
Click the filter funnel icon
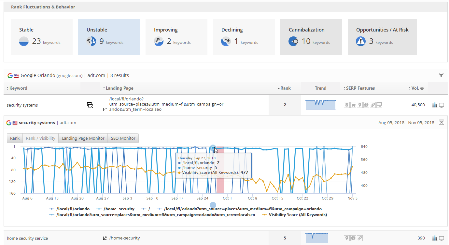[x=441, y=75]
